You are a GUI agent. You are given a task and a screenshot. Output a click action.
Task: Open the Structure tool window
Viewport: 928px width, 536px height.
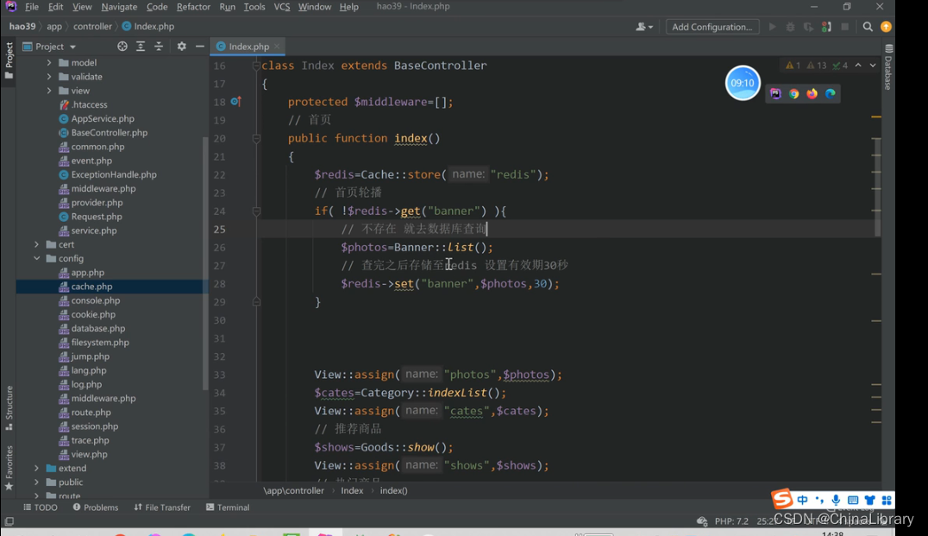click(9, 408)
